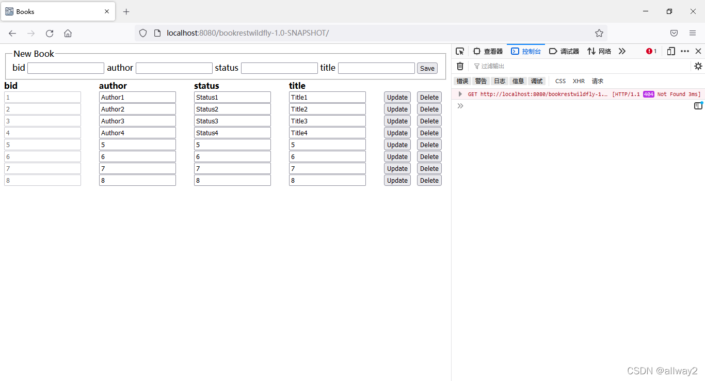The image size is (705, 381).
Task: Switch to the 查看器 inspector tab
Action: (x=488, y=51)
